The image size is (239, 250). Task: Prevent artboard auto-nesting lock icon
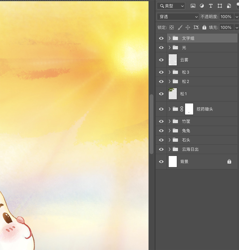[196, 27]
